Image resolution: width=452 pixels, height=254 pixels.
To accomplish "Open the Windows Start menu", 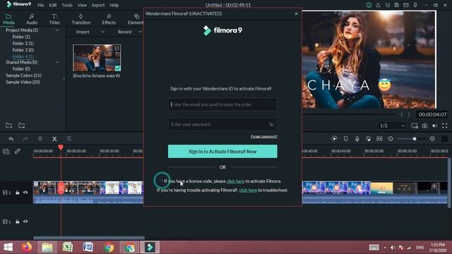I will 8,248.
